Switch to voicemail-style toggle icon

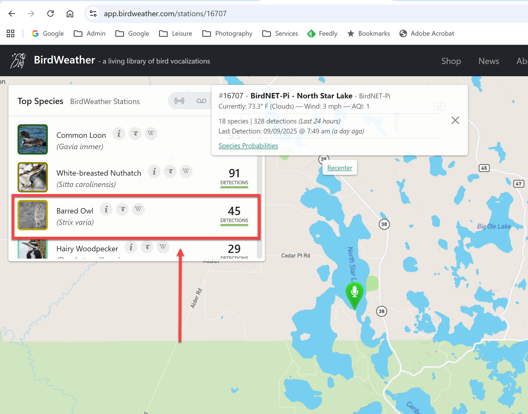(201, 101)
